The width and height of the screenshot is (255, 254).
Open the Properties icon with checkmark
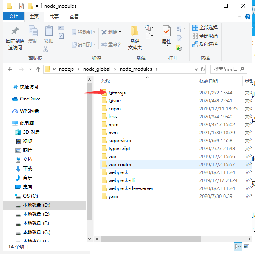166,31
